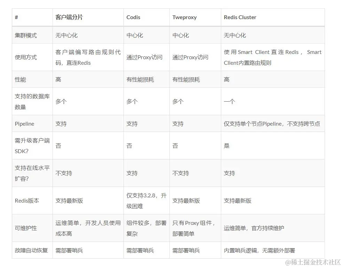Click '需部署哨兵' in the 客户端分片 column

coord(69,250)
